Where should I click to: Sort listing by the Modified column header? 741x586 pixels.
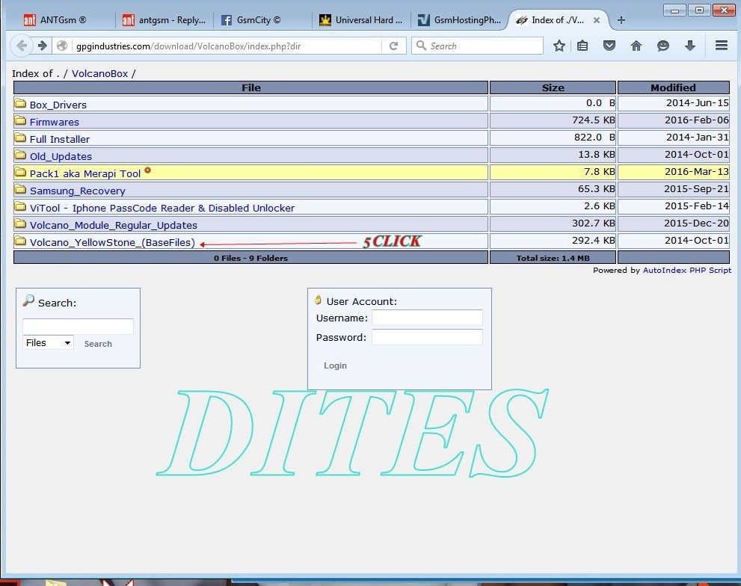click(674, 87)
